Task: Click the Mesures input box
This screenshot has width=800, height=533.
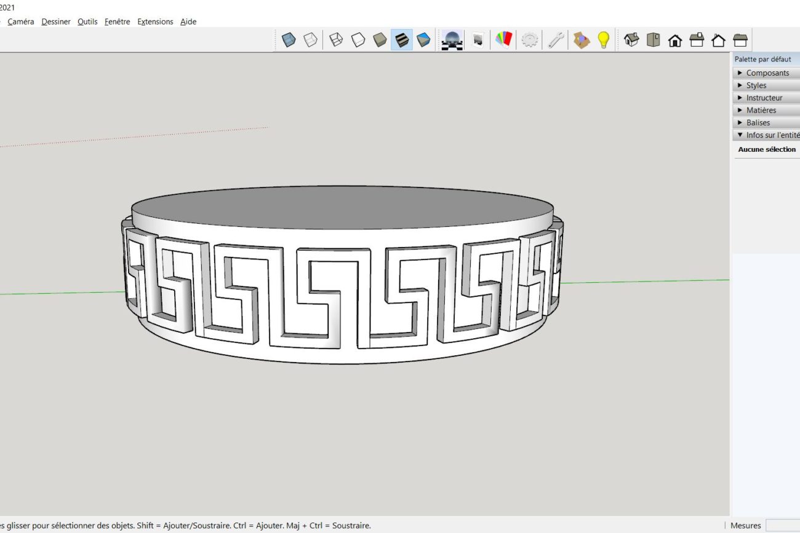Action: 782,526
